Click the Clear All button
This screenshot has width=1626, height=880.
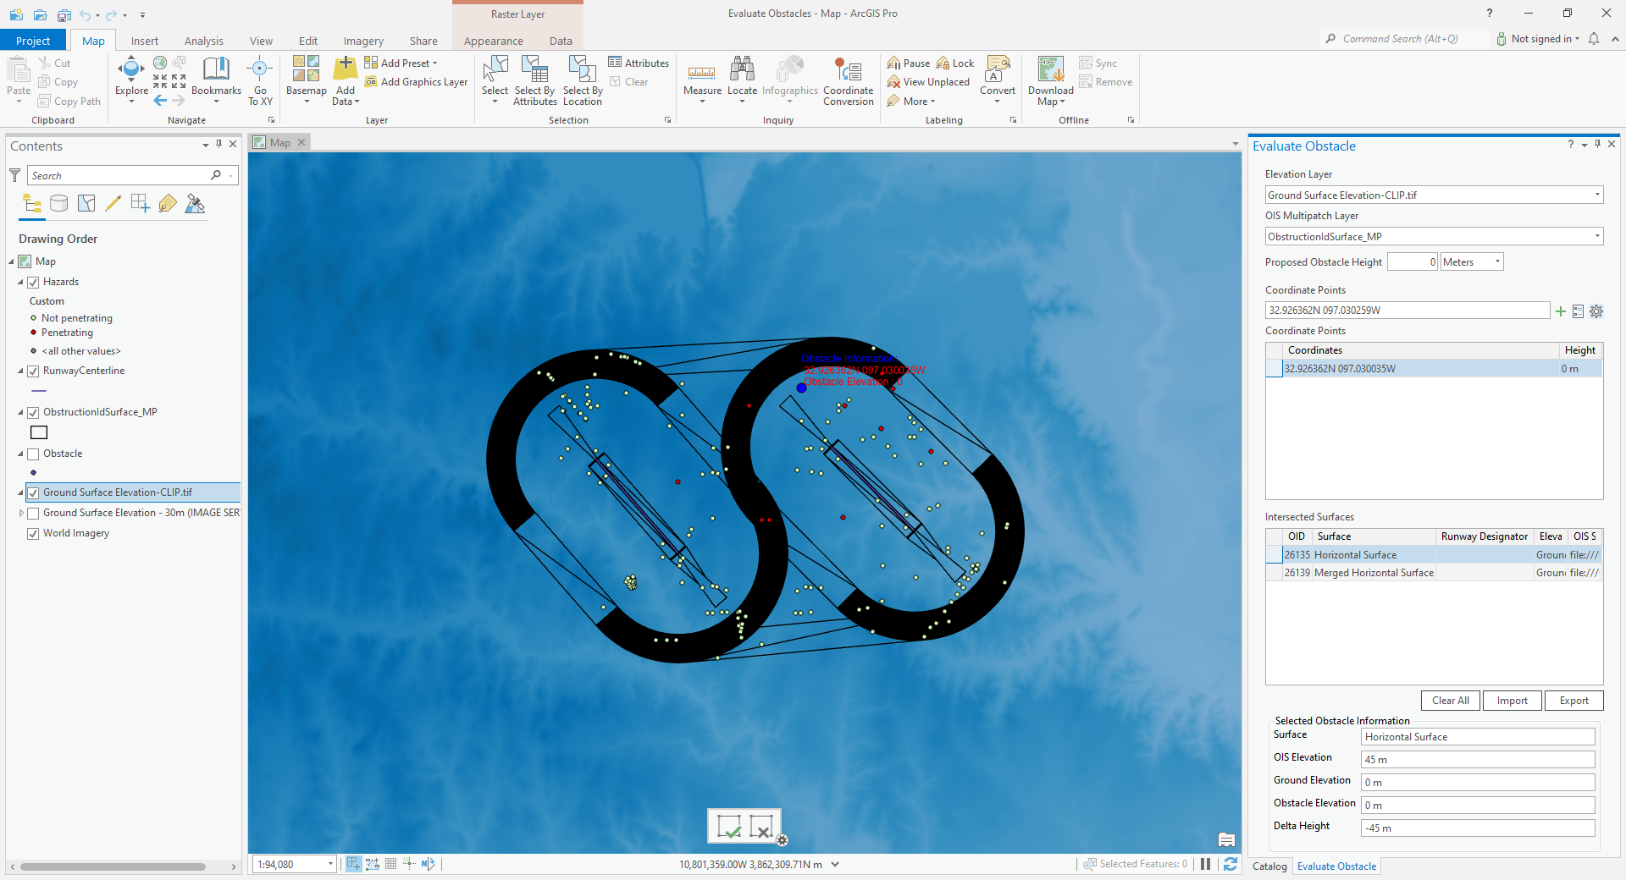[x=1450, y=701]
